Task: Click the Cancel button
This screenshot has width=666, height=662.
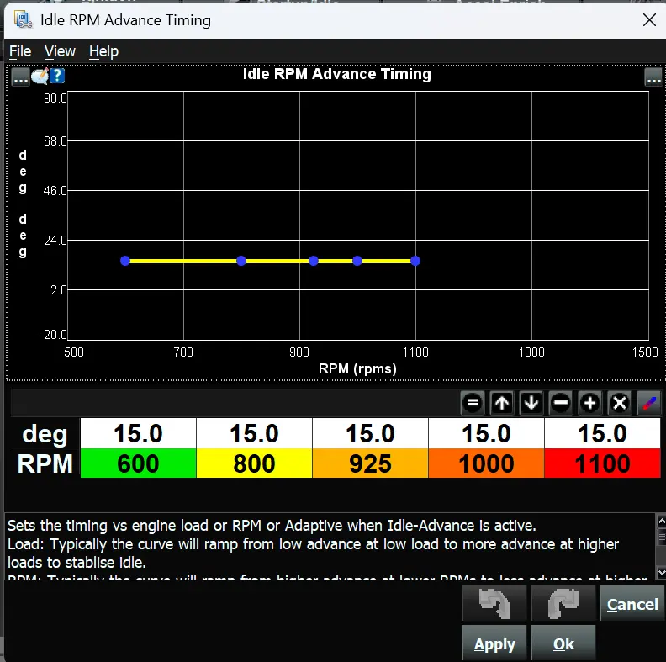Action: (632, 604)
